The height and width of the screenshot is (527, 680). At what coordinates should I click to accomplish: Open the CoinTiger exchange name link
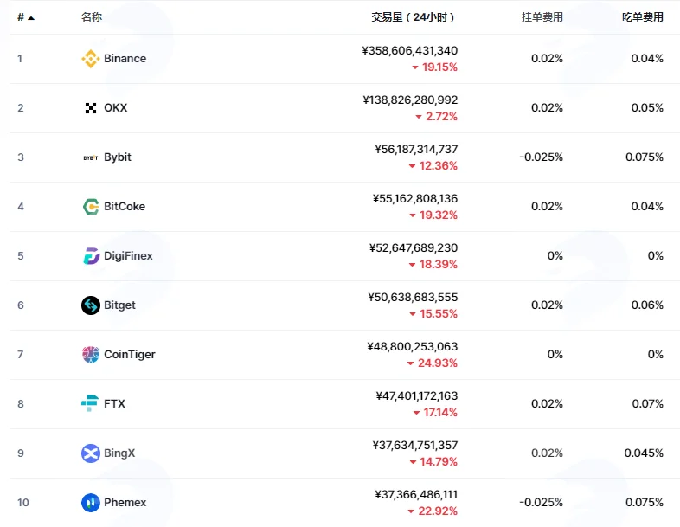click(x=130, y=355)
